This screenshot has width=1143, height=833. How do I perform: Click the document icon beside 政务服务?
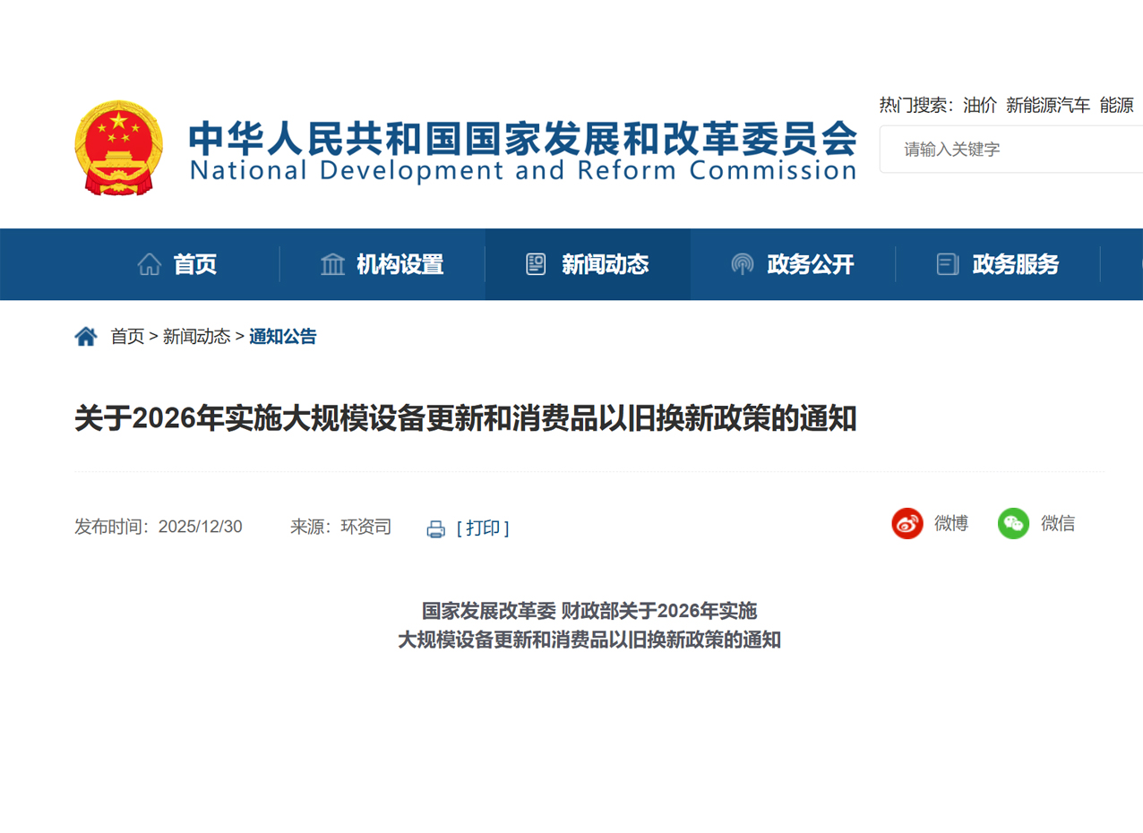click(947, 264)
